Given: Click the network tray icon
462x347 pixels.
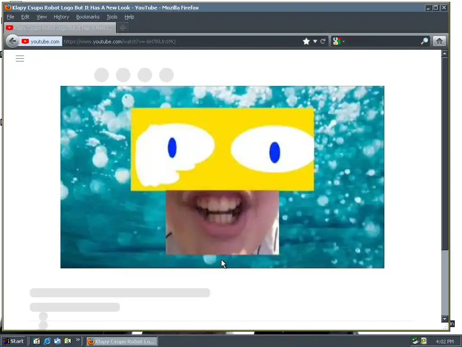Looking at the screenshot, I should click(x=416, y=341).
